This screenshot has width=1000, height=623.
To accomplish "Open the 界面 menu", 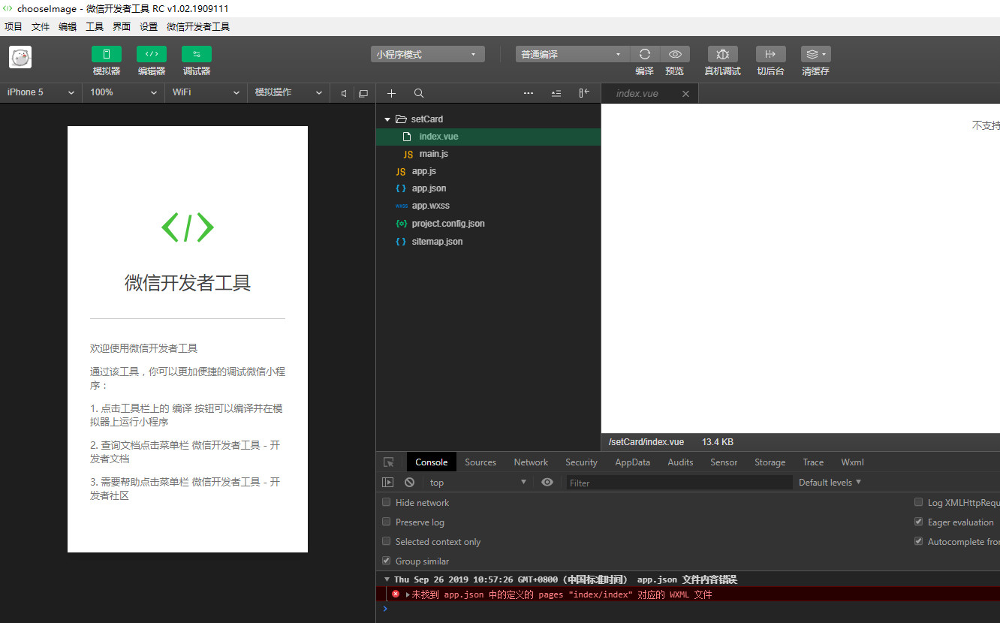I will [122, 26].
